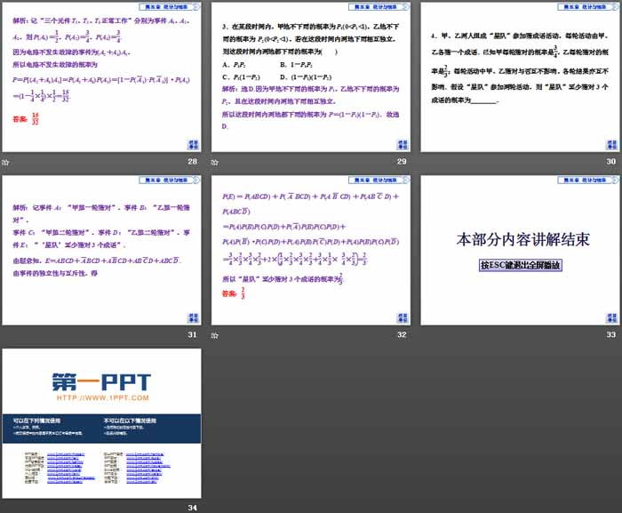622x513 pixels.
Task: Click the animation star icon below slide 32
Action: pos(215,335)
